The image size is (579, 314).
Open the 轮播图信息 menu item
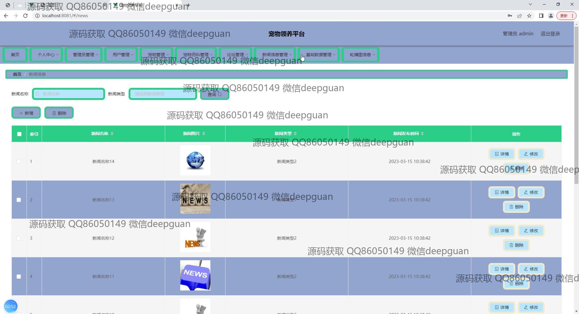point(360,55)
